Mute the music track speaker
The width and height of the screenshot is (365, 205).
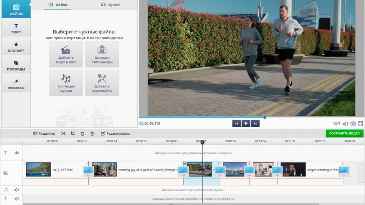[17, 190]
